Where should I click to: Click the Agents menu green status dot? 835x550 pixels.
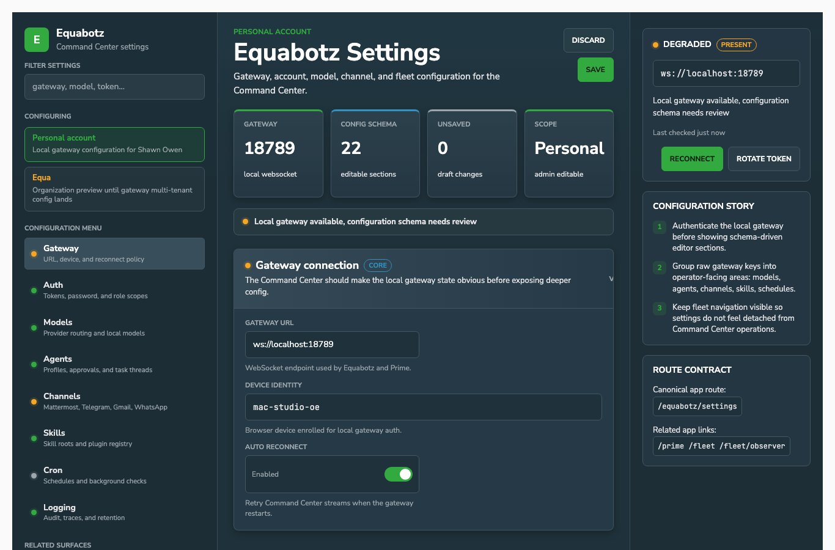pos(34,364)
